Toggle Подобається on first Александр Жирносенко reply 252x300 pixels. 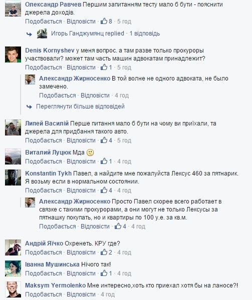coord(58,95)
